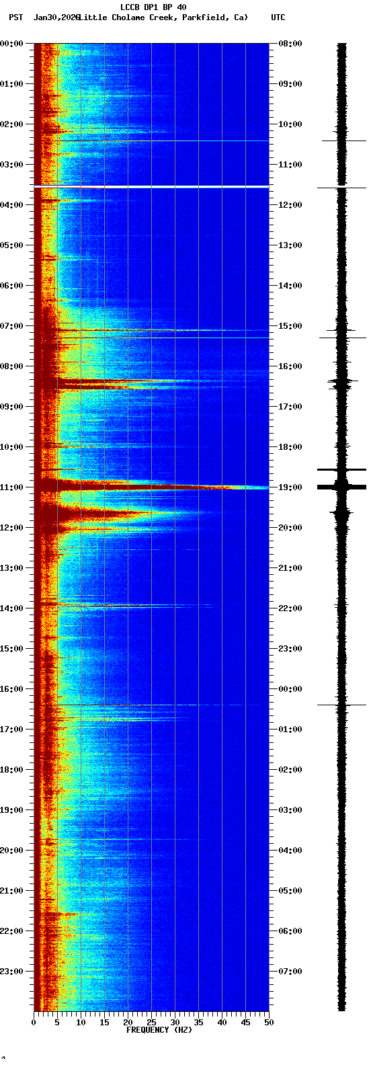The height and width of the screenshot is (1065, 371).
Task: Click the 00:00 UTC time label
Action: point(290,689)
